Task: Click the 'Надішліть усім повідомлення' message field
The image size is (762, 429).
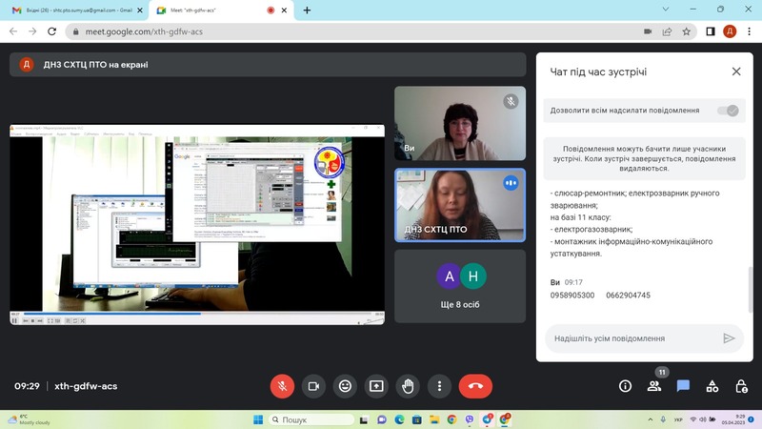Action: (629, 338)
